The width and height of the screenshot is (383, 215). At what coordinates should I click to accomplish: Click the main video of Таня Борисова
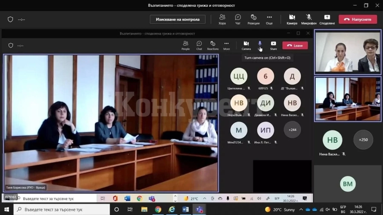tap(111, 123)
